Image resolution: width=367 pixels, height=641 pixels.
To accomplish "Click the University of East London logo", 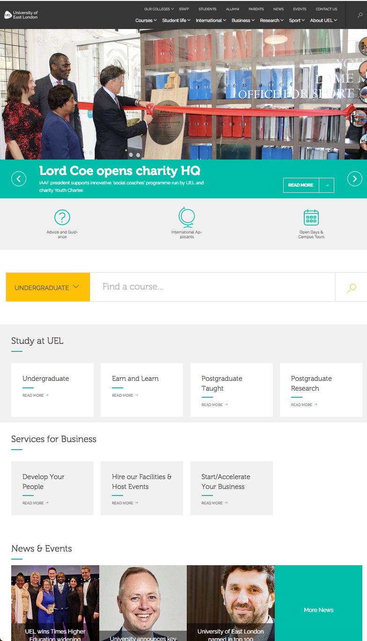I will 21,15.
